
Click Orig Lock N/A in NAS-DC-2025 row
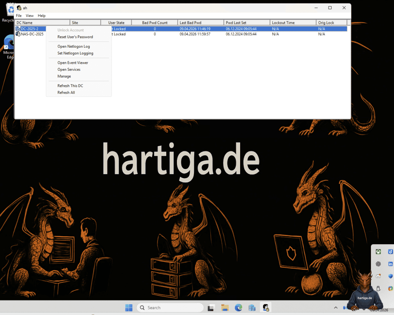tap(322, 34)
